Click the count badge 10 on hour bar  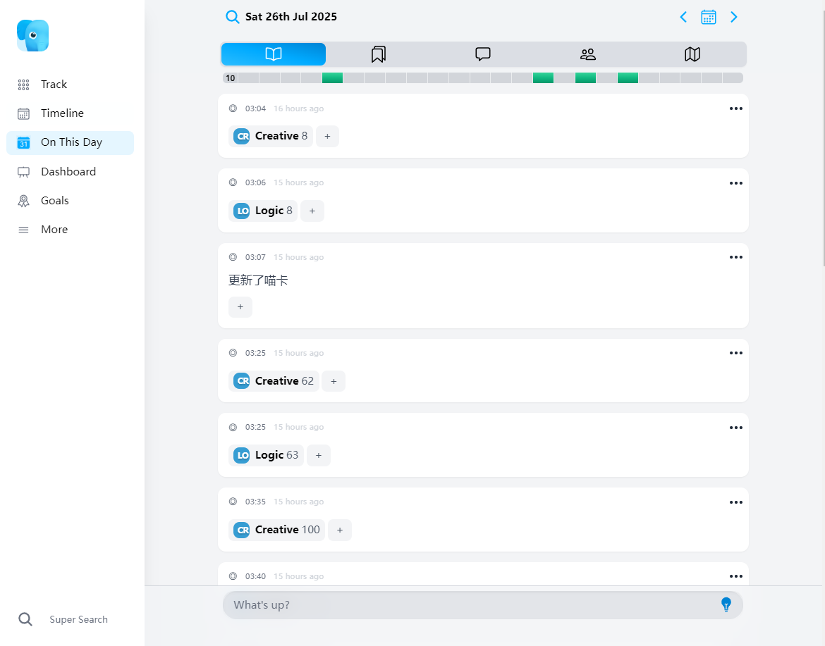231,78
